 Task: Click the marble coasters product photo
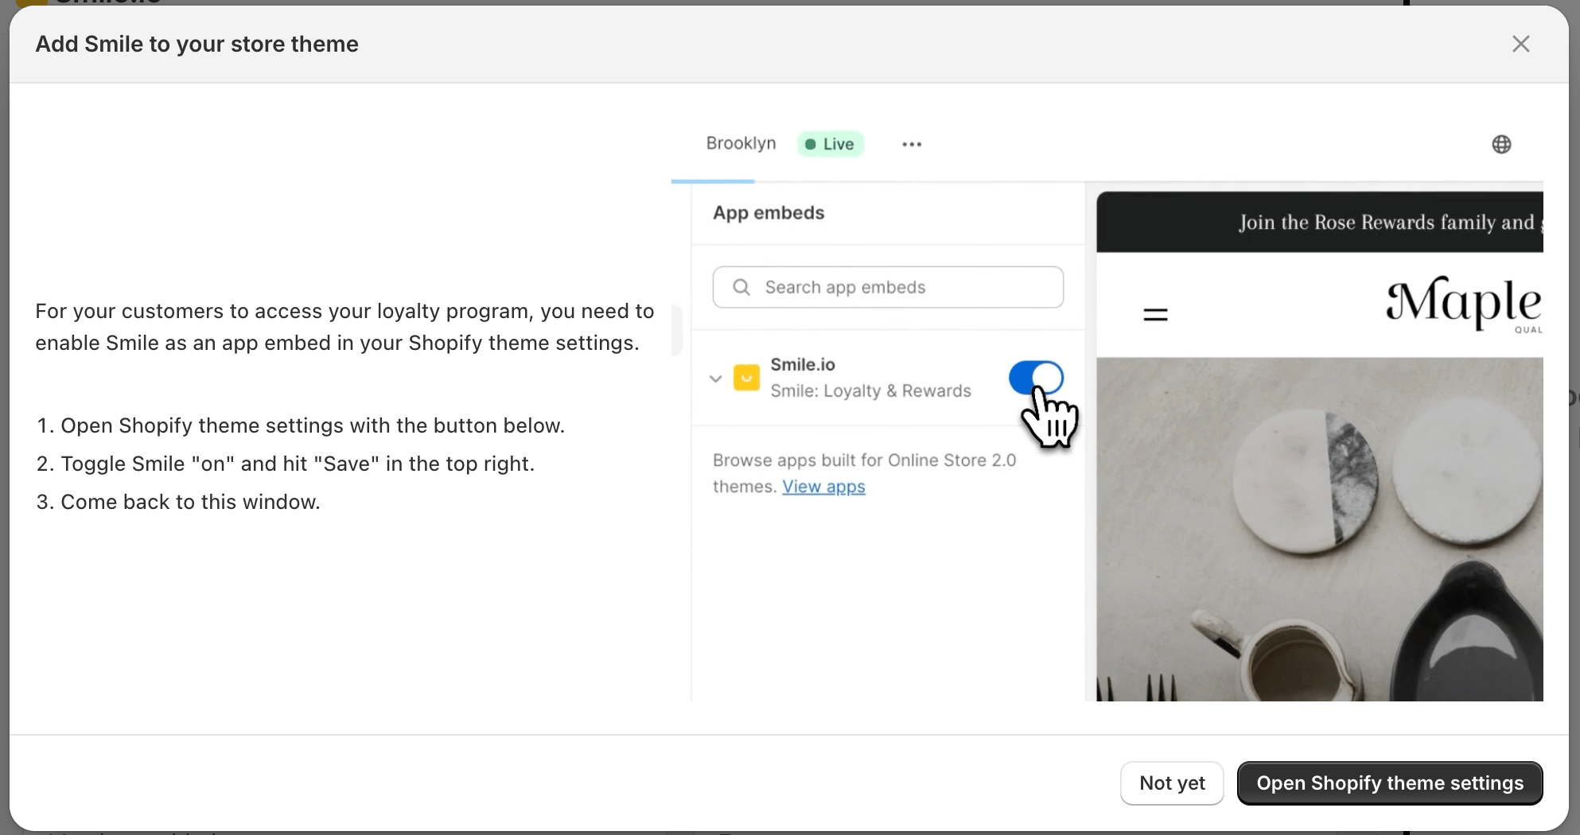coord(1320,529)
